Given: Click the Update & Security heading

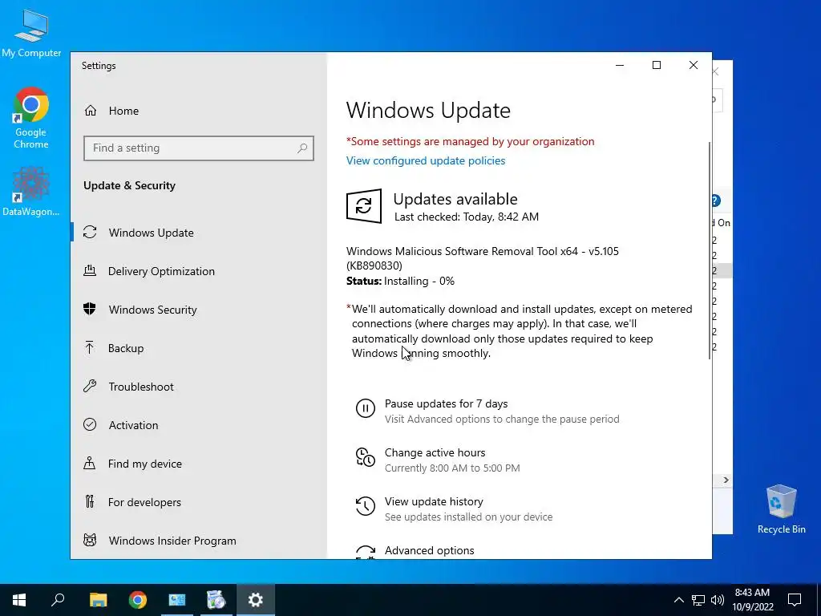Looking at the screenshot, I should pos(129,186).
